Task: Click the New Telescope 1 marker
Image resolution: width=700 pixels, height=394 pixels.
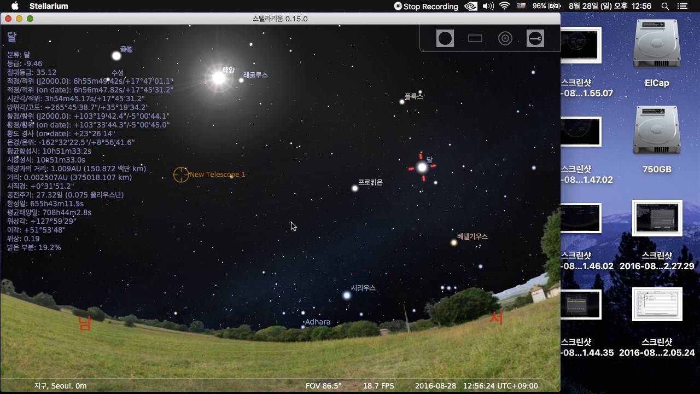Action: coord(181,175)
